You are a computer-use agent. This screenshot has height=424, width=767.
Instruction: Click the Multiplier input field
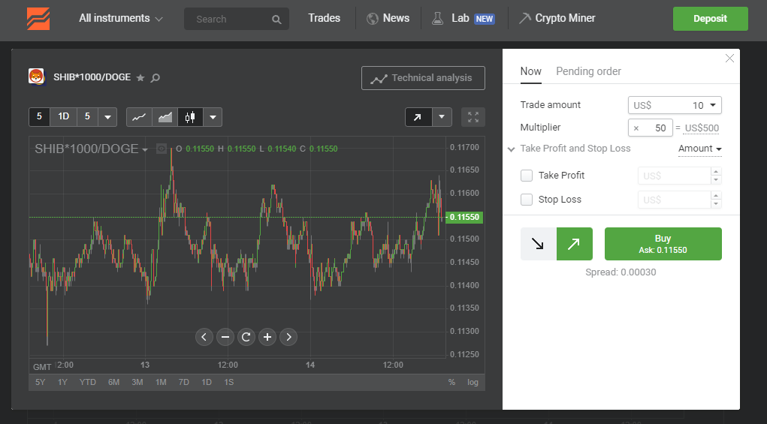coord(650,128)
